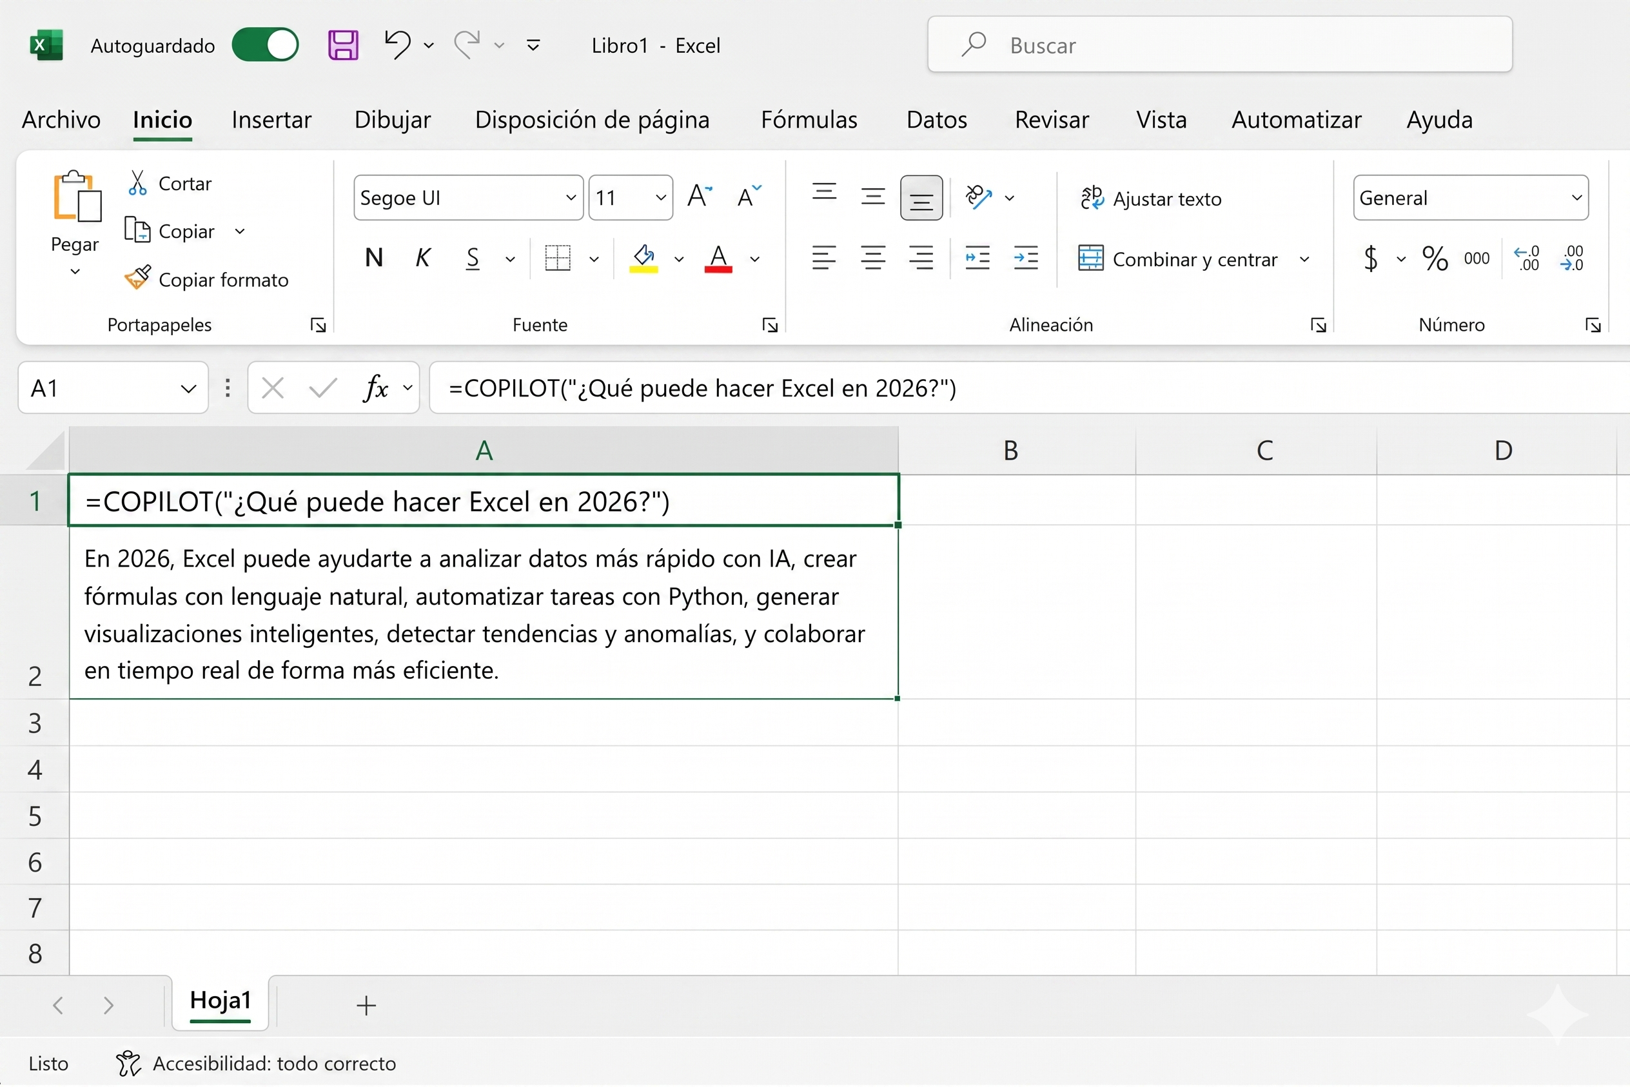The image size is (1630, 1087).
Task: Align text to middle vertically
Action: click(x=872, y=197)
